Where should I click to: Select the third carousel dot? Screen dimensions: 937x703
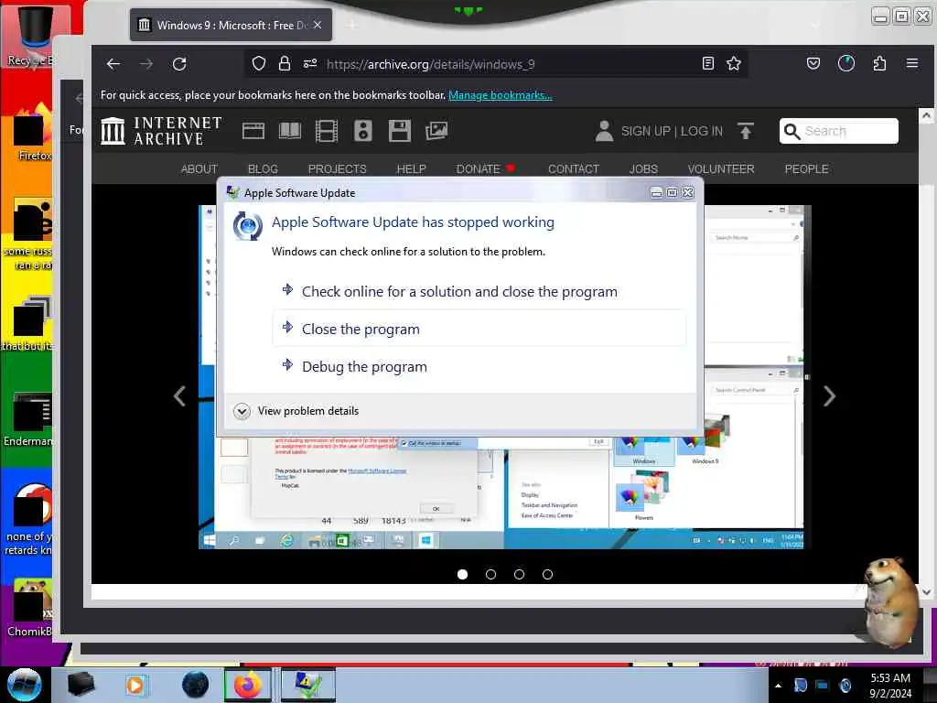[520, 575]
